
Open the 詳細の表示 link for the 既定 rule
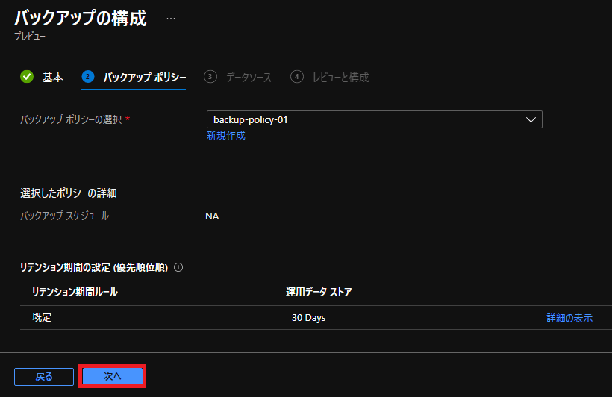pos(569,318)
